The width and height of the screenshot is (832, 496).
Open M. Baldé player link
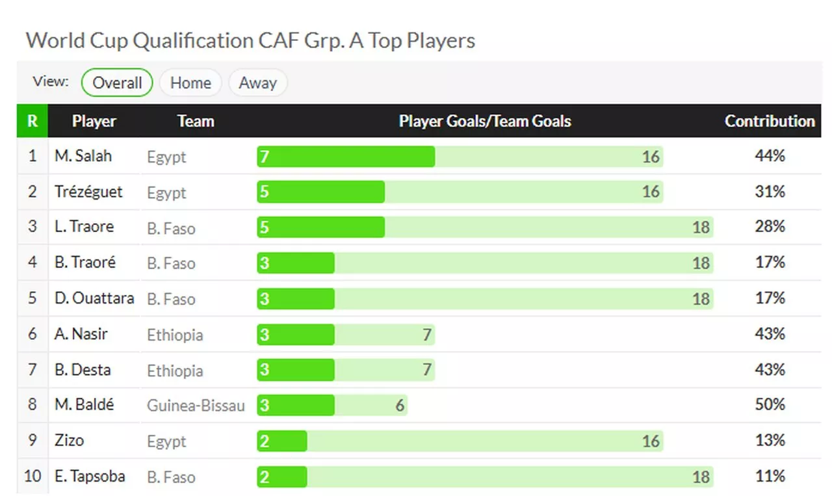pos(84,405)
